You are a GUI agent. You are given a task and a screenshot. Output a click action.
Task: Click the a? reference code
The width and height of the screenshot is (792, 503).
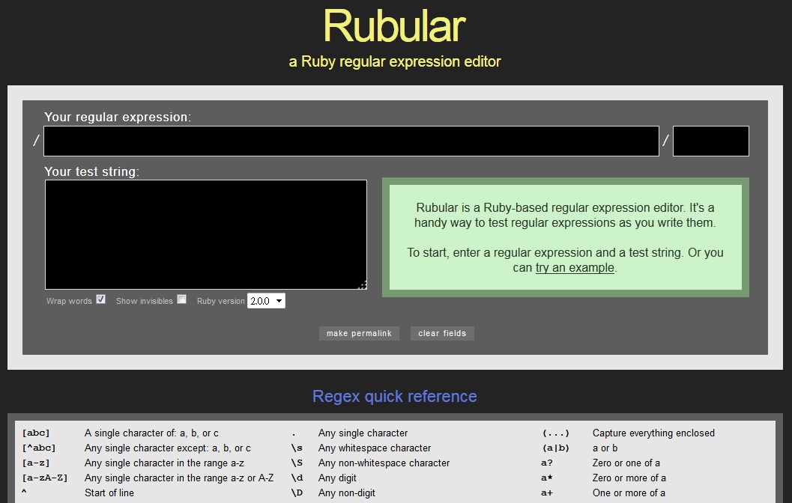(x=547, y=463)
